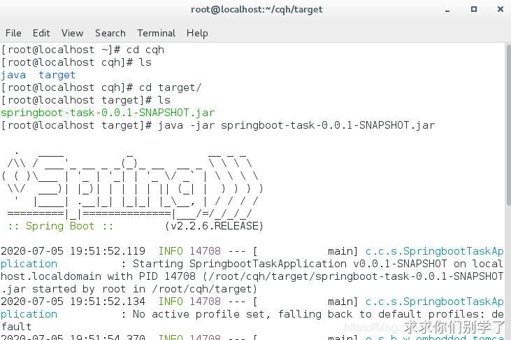Viewport: 511px width, 340px height.
Task: Click the vertical scrollbar thumb
Action: [508, 126]
